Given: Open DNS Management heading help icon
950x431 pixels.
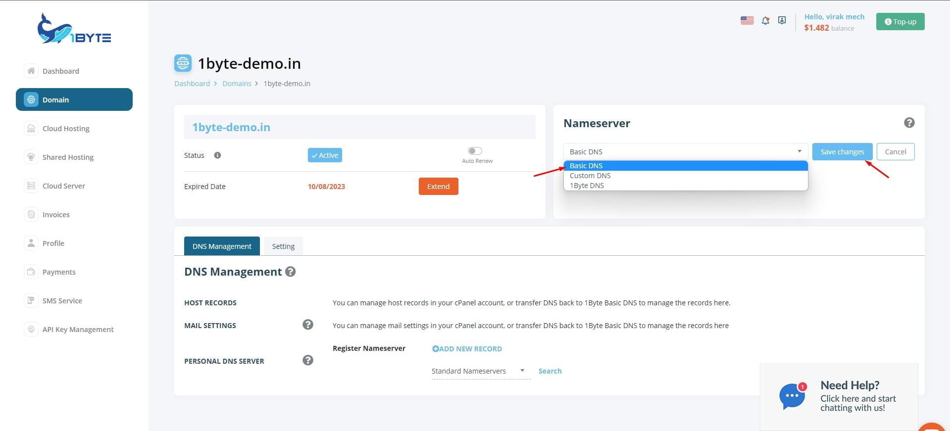Looking at the screenshot, I should (x=291, y=272).
